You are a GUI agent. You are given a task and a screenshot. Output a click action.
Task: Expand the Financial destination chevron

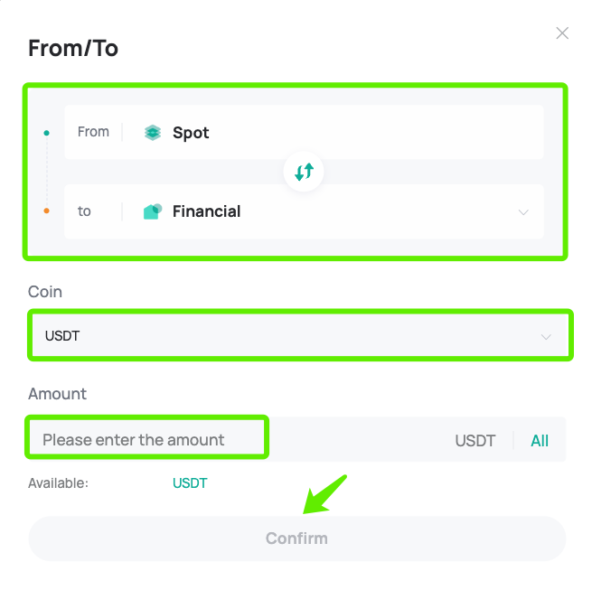coord(523,212)
